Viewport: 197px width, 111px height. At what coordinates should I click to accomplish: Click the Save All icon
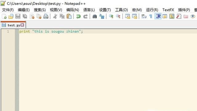25,16
